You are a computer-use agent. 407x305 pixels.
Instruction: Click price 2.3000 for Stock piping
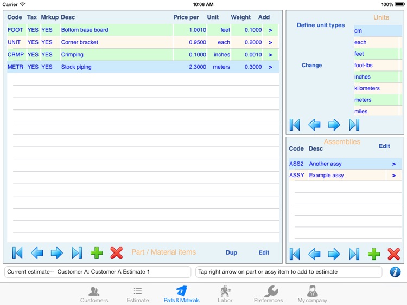point(198,67)
